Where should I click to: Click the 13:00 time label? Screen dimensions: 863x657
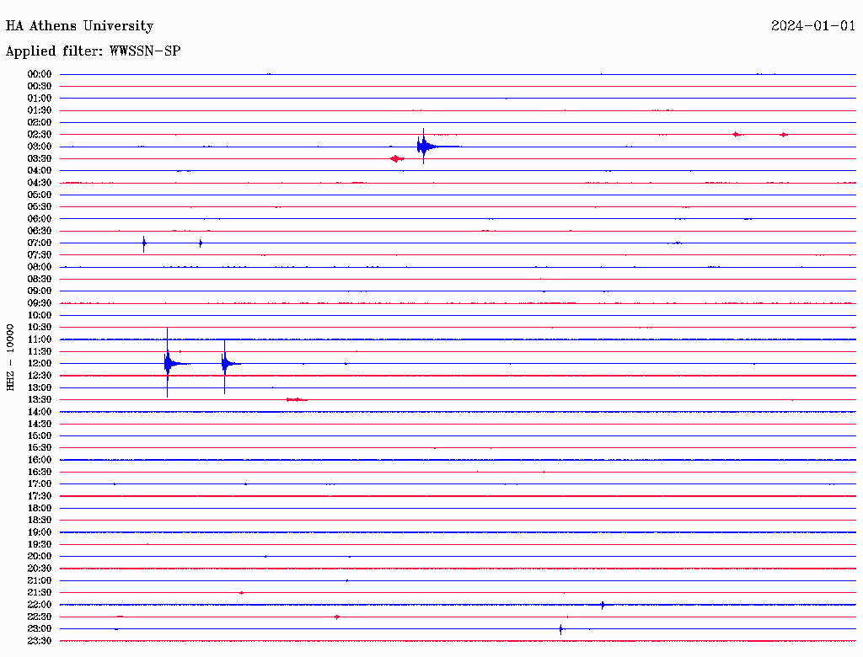[40, 387]
